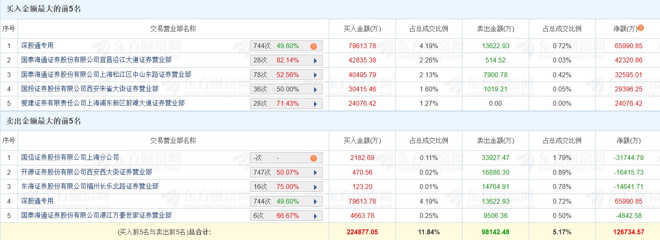660x240 pixels.
Task: Click sell amount 514.52
Action: [x=496, y=60]
